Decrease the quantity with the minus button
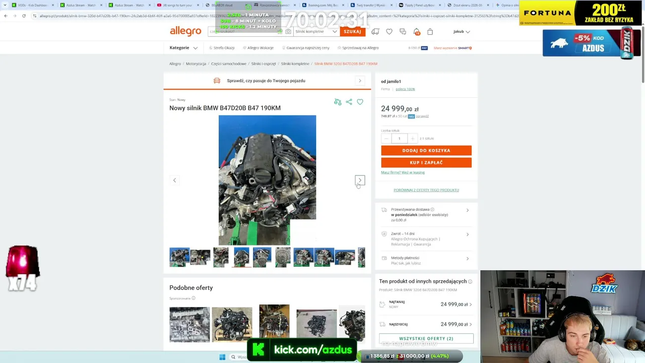This screenshot has height=363, width=645. click(x=386, y=138)
